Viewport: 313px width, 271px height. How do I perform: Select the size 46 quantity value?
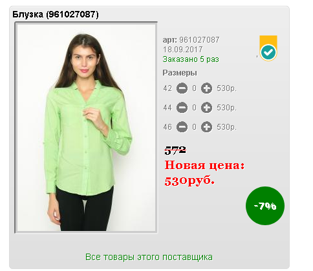click(x=194, y=127)
